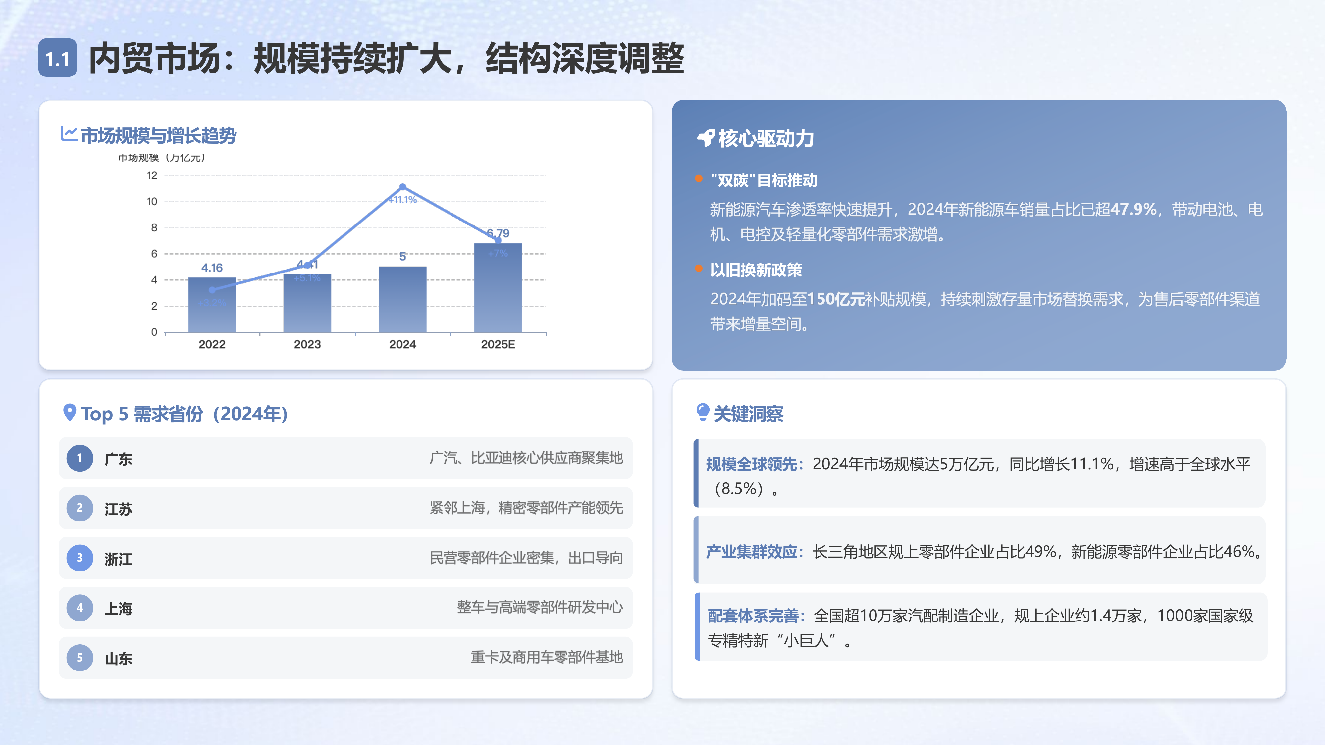Click the bold 47.9% figure
This screenshot has width=1325, height=745.
[x=1133, y=209]
